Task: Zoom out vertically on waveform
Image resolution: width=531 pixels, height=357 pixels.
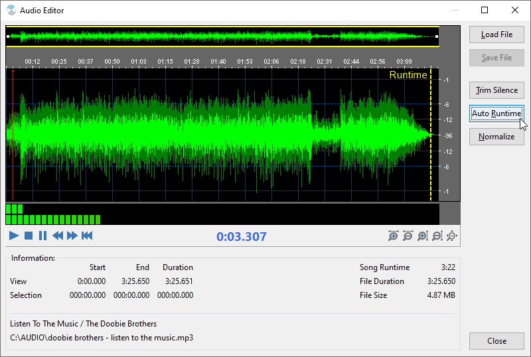Action: 437,236
